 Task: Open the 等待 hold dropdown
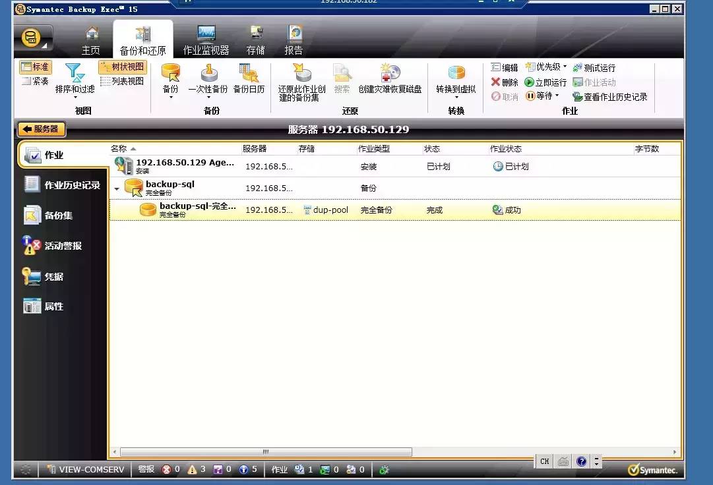click(x=542, y=96)
